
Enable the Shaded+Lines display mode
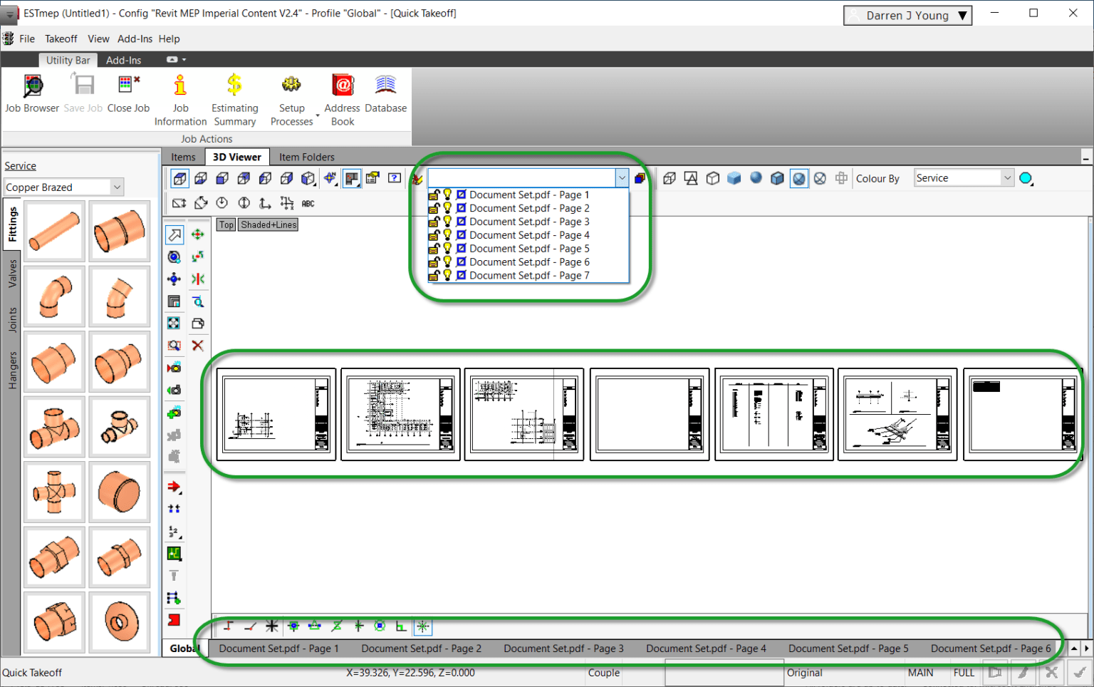(268, 224)
